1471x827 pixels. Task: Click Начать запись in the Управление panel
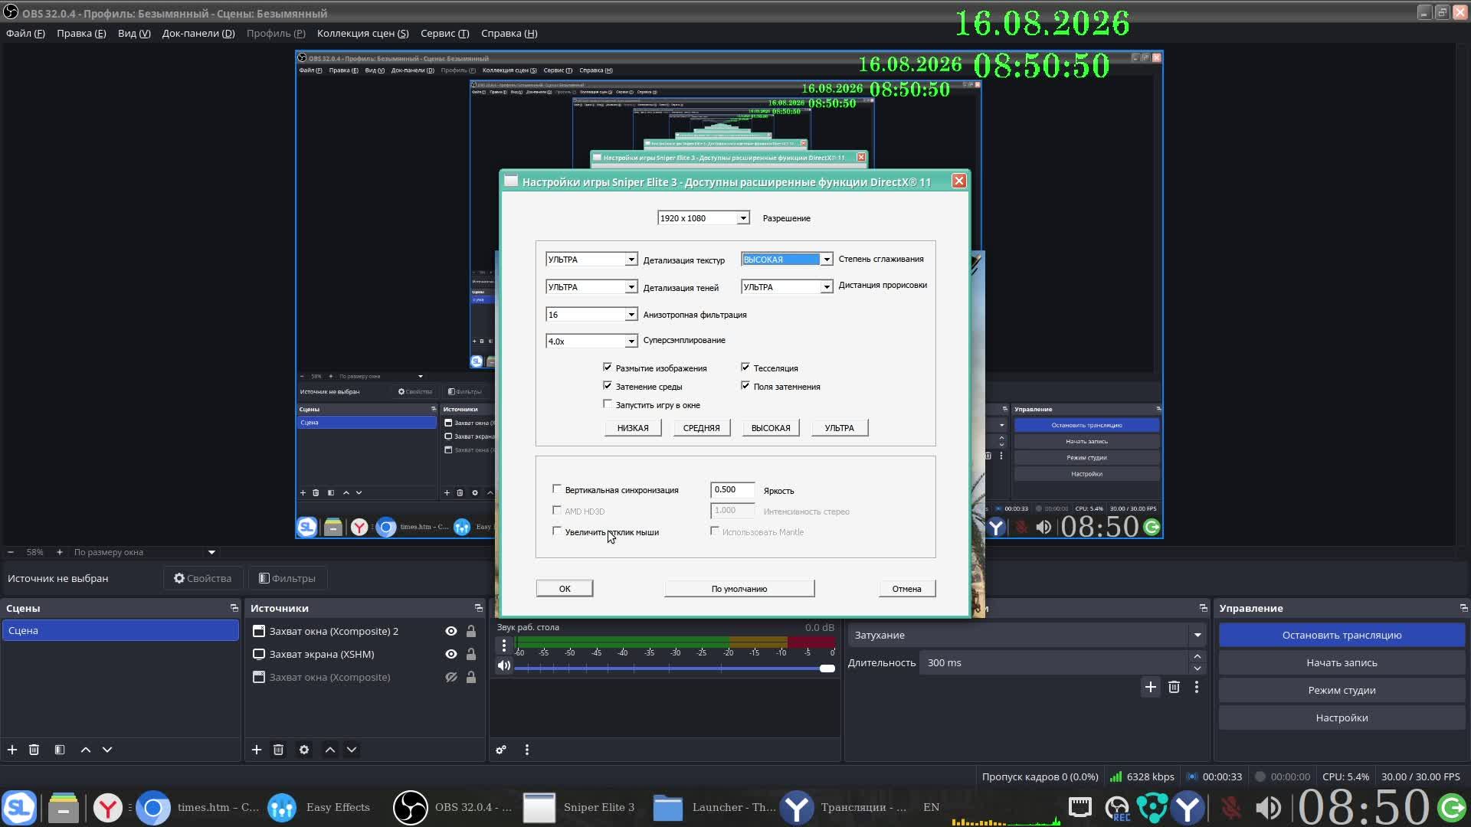pos(1342,662)
